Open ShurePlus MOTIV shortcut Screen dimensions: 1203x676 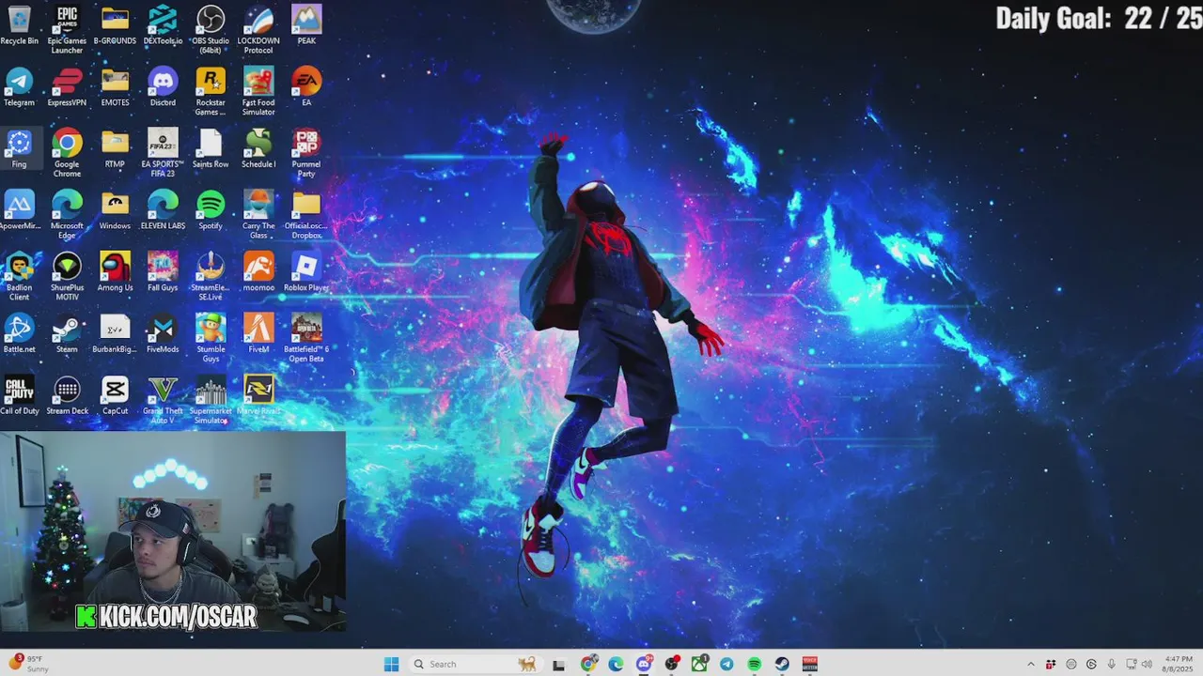(x=67, y=276)
